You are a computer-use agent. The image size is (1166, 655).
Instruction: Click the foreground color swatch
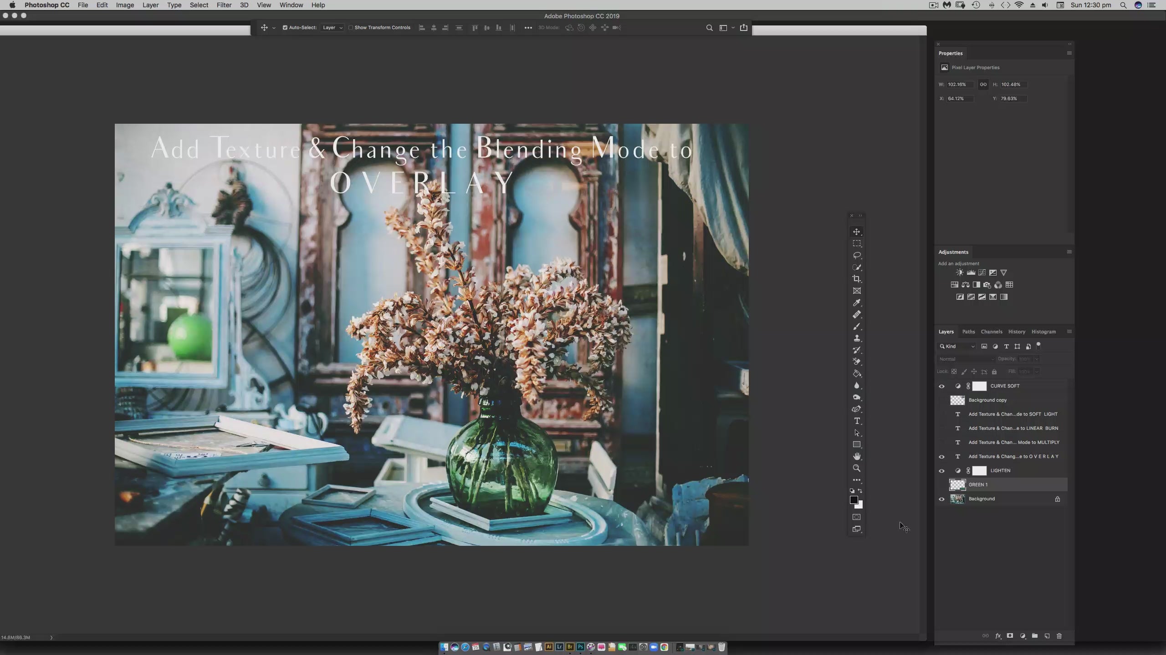[854, 500]
